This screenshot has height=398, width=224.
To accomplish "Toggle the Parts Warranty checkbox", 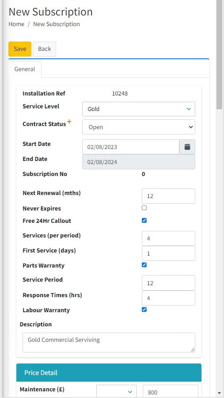I will (x=144, y=265).
